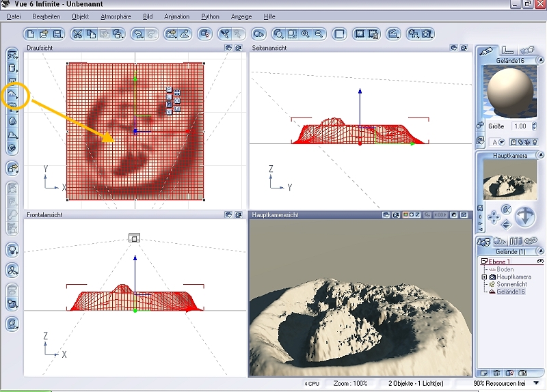Open the Python menu
The width and height of the screenshot is (547, 392).
(x=210, y=16)
